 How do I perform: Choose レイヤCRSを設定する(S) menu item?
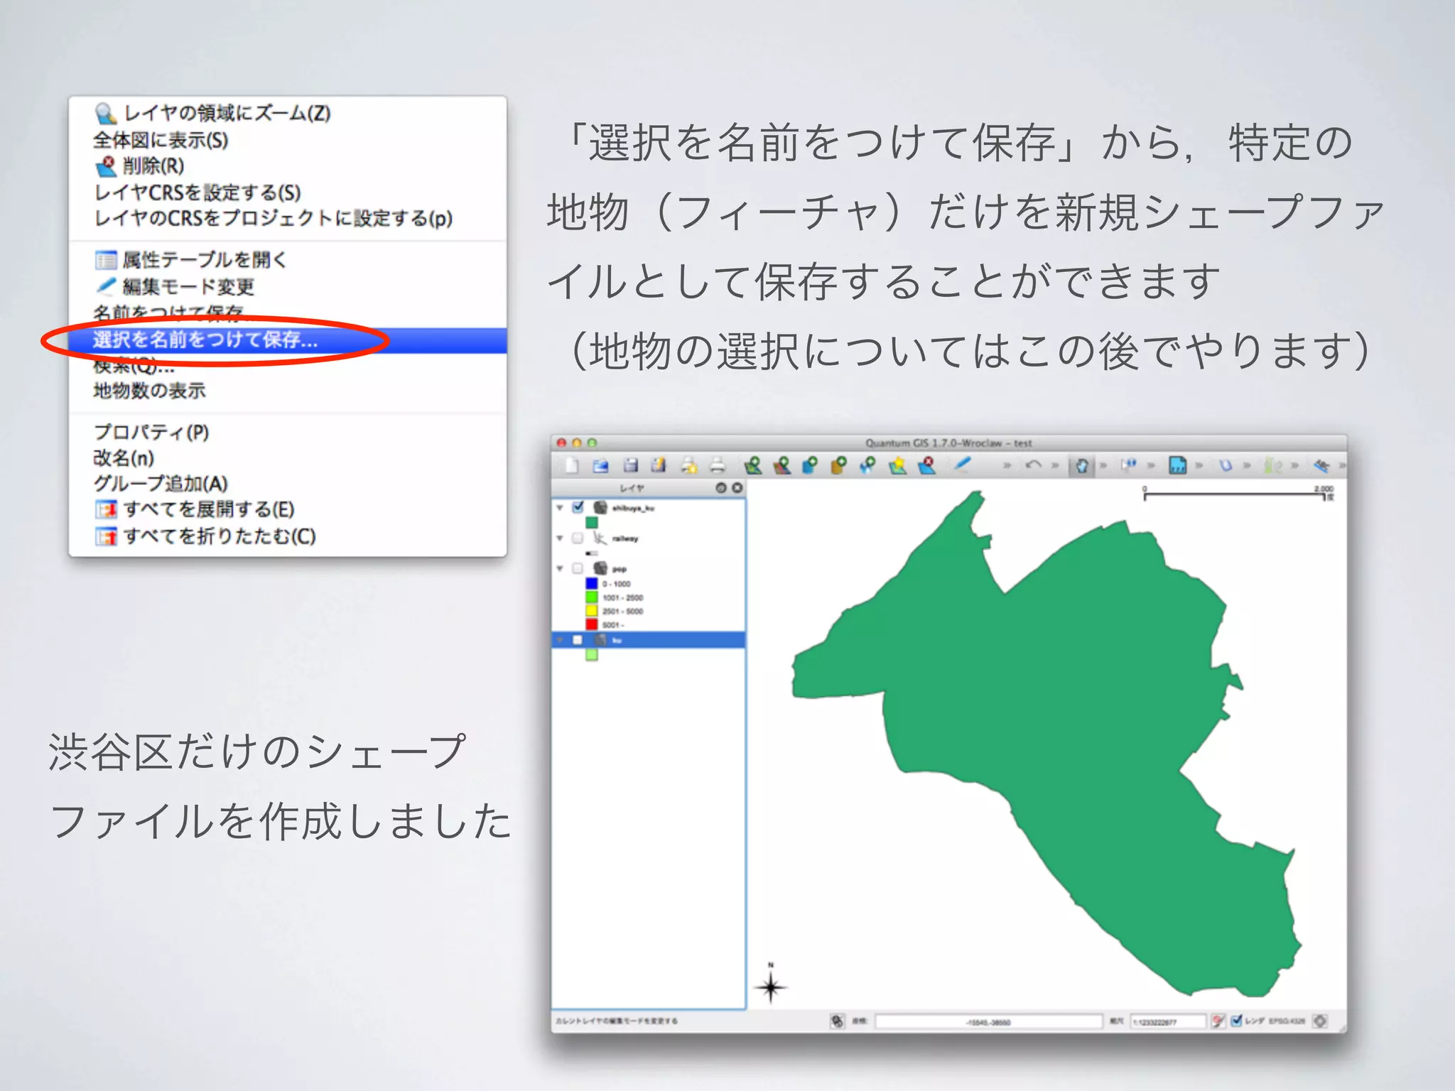pyautogui.click(x=287, y=192)
